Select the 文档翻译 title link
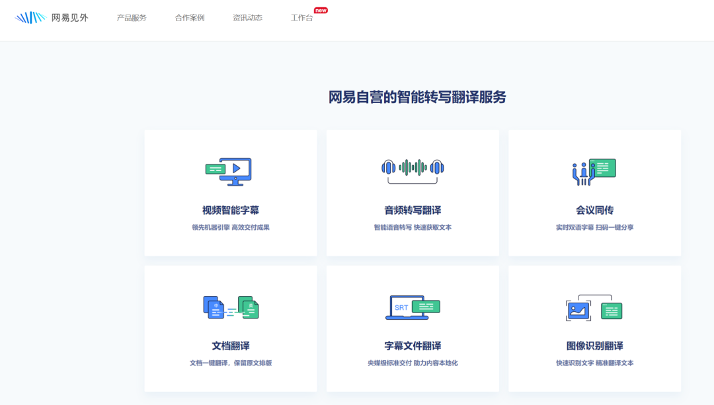The height and width of the screenshot is (405, 714). click(231, 346)
